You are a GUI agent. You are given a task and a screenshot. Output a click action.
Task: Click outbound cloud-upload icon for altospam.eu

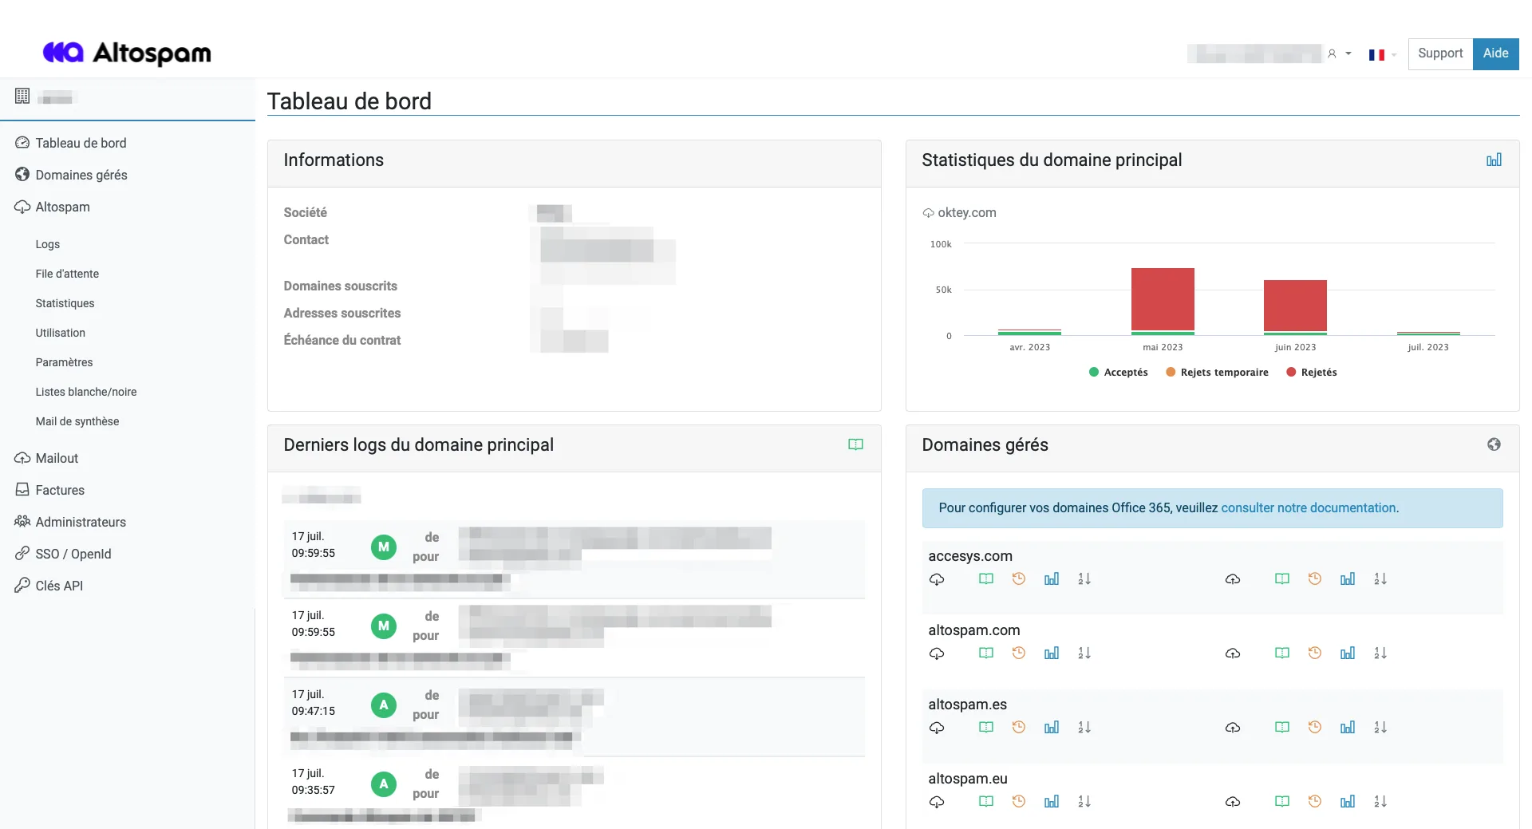pos(1233,802)
